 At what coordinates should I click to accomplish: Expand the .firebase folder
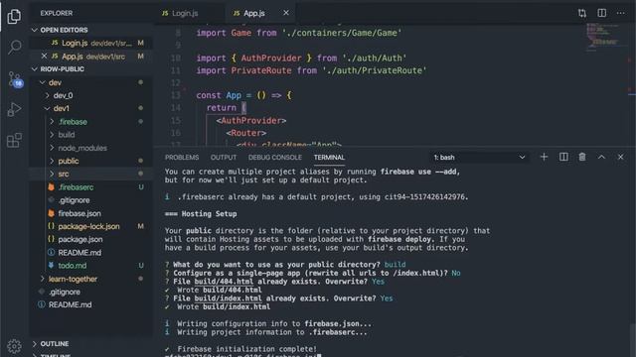tap(52, 121)
